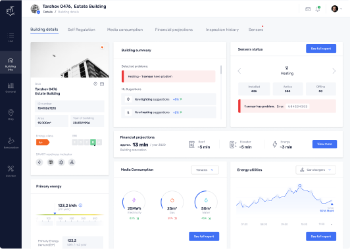This screenshot has width=350, height=249.
Task: Toggle the lightning SMART readiness indicator
Action: pyautogui.click(x=39, y=162)
